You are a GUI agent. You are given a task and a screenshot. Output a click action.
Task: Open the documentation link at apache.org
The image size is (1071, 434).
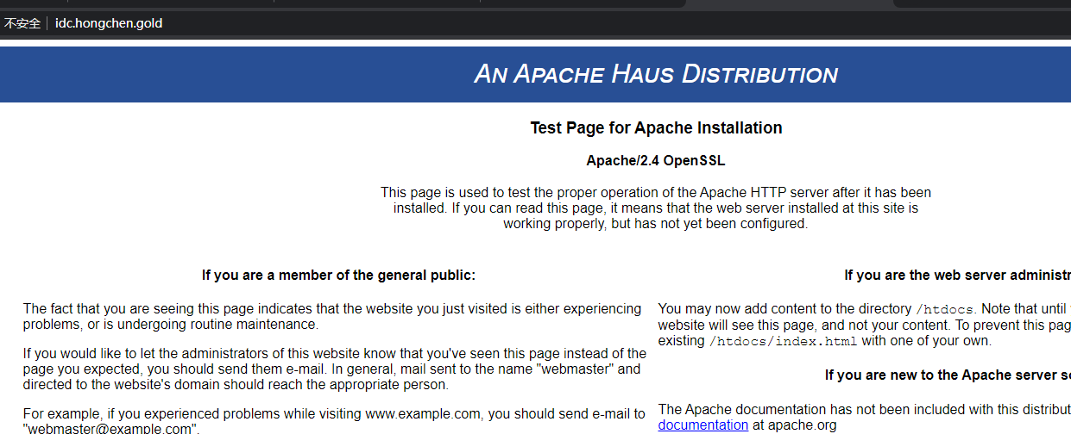703,425
